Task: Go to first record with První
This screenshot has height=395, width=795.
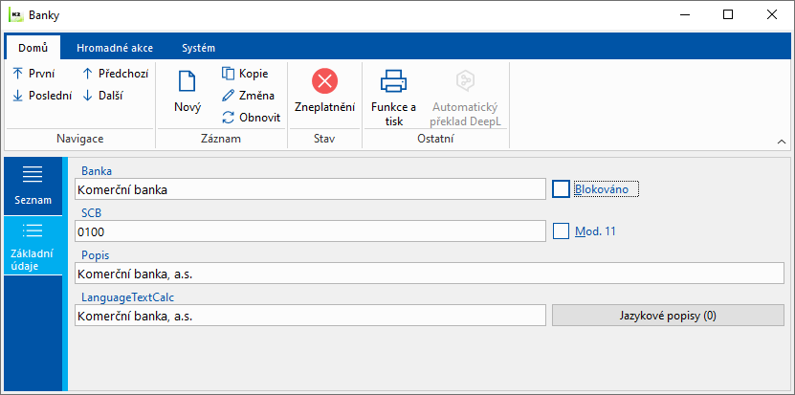Action: pyautogui.click(x=33, y=74)
